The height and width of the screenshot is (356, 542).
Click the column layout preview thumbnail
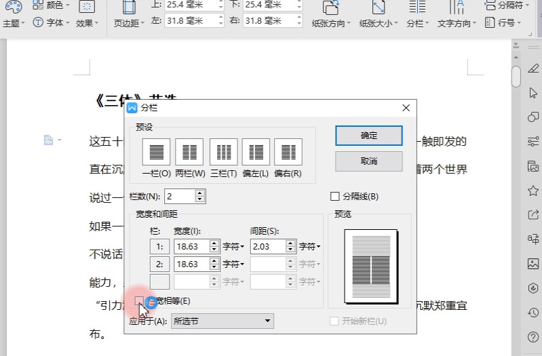pyautogui.click(x=371, y=266)
